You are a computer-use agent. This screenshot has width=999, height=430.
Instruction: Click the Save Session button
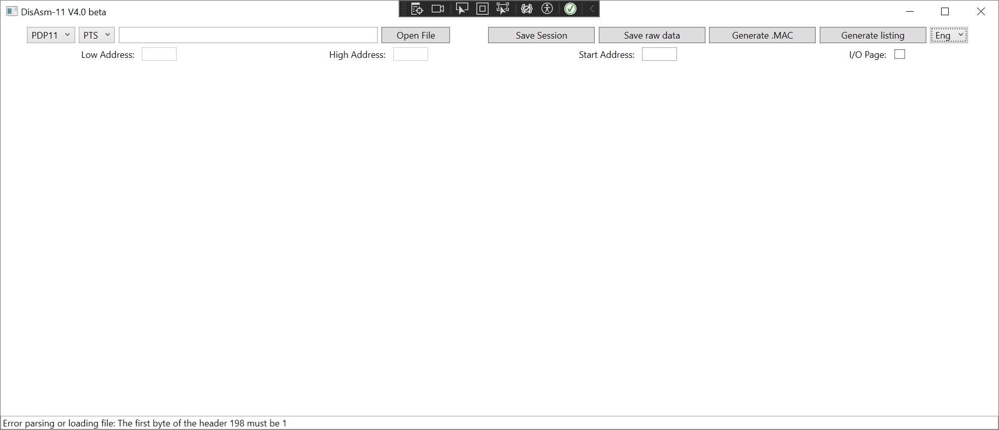541,35
